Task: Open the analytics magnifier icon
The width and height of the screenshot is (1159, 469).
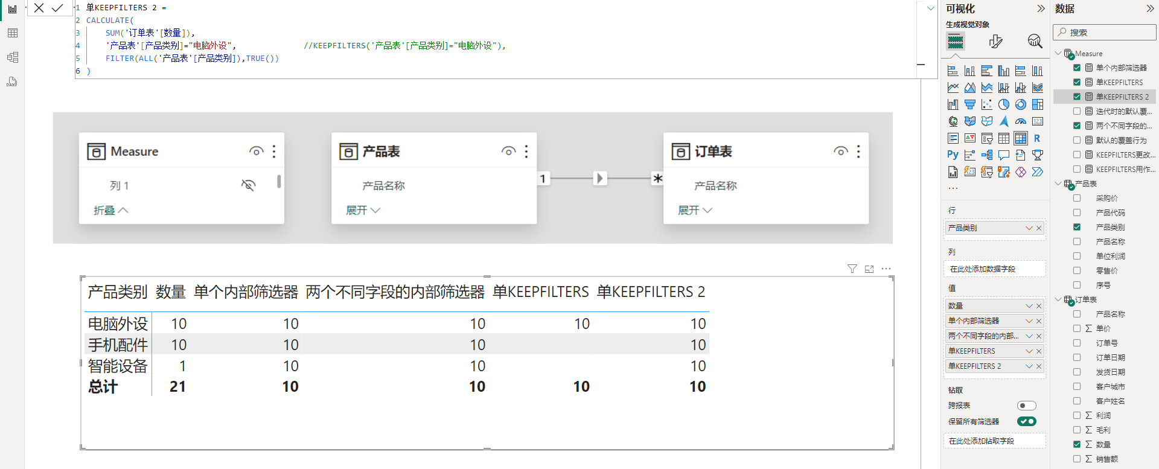Action: [x=1035, y=41]
